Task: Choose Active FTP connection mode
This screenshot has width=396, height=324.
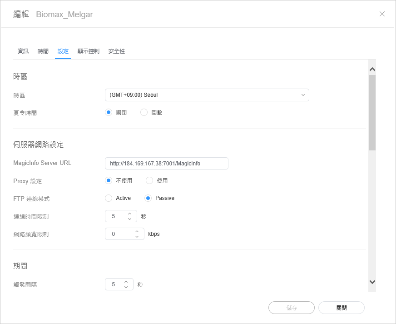Action: coord(109,198)
